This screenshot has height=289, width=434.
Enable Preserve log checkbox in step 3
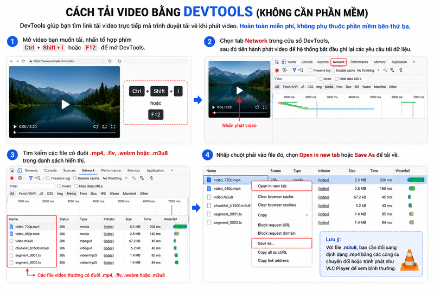48,178
